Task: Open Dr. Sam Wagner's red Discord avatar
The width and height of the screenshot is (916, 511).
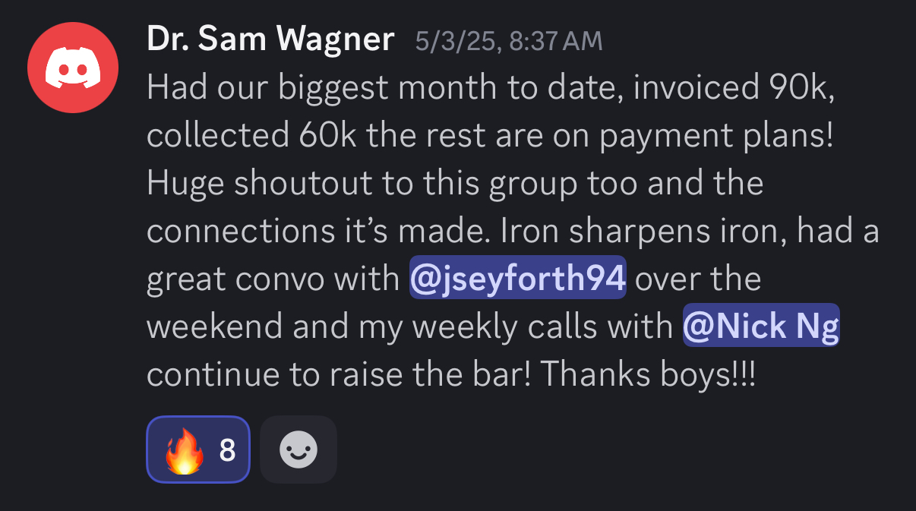Action: point(72,69)
